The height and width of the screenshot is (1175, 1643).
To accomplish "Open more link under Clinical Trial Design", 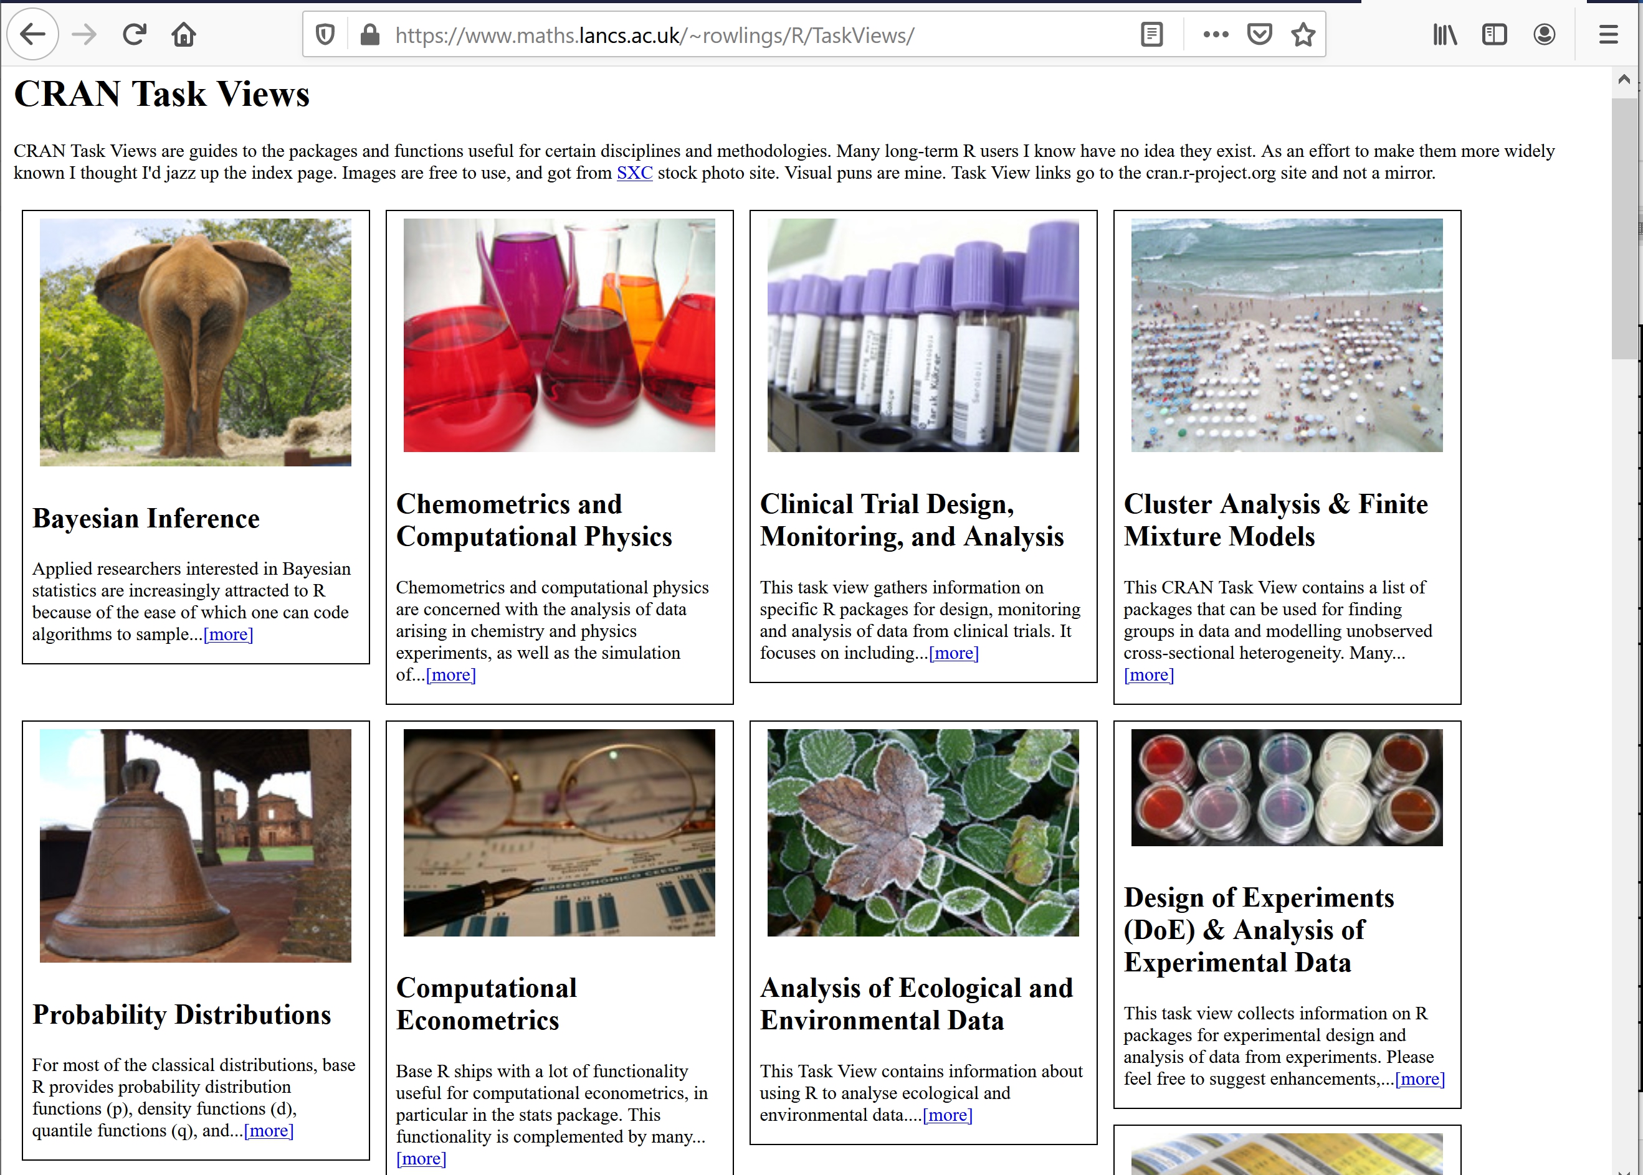I will point(953,653).
